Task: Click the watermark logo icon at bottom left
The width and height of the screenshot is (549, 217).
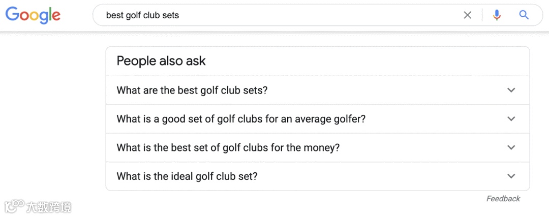Action: 14,206
